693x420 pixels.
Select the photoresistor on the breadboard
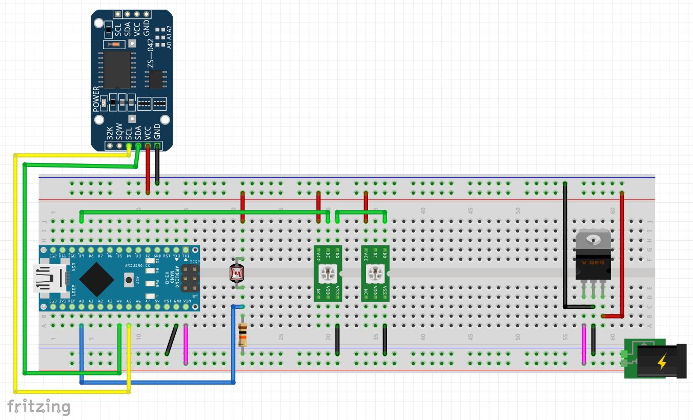point(237,273)
